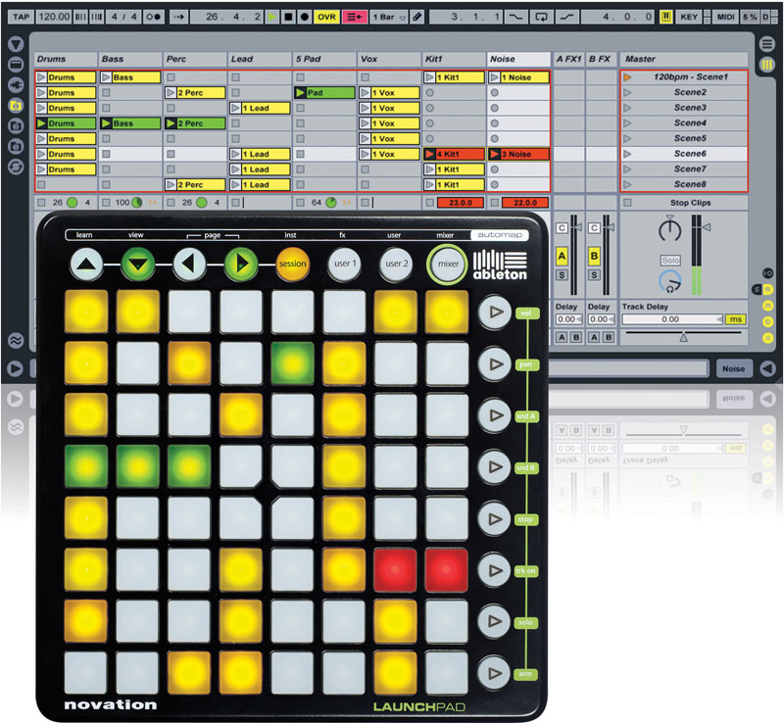Launch the green Pad clip
The height and width of the screenshot is (723, 784).
[323, 92]
